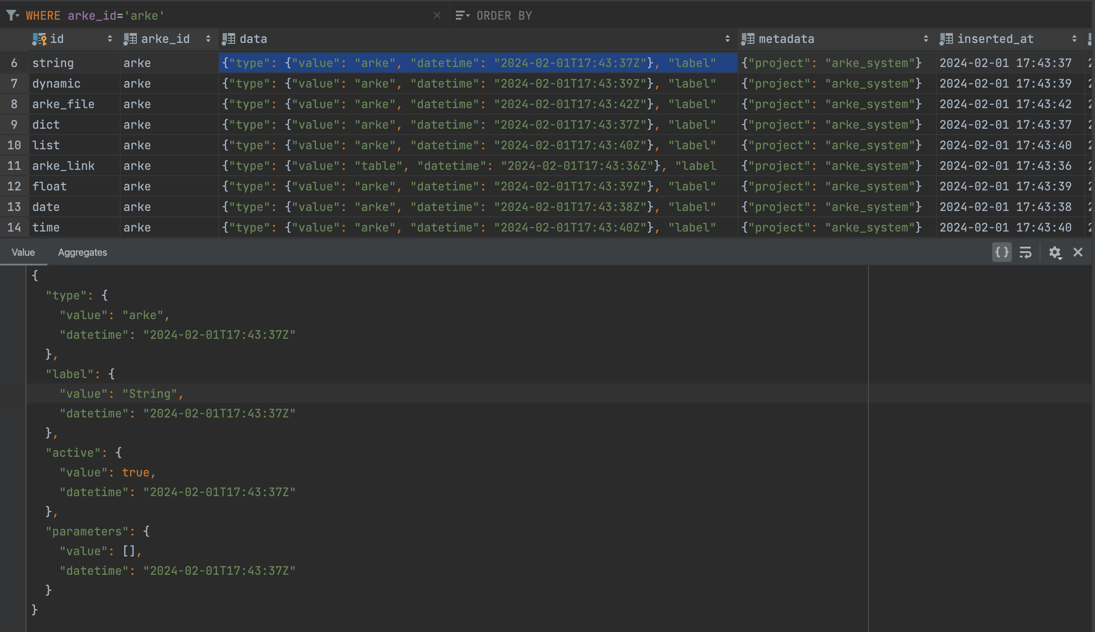Click the sort arrows on id column header
The height and width of the screenshot is (632, 1095).
tap(110, 39)
